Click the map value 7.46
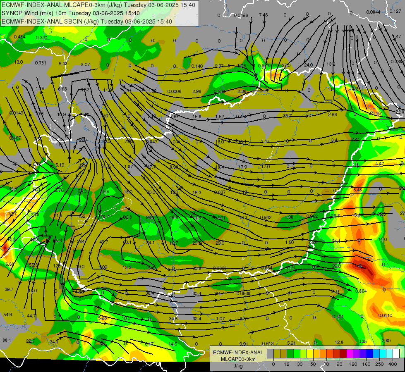This screenshot has width=405, height=372. click(263, 15)
